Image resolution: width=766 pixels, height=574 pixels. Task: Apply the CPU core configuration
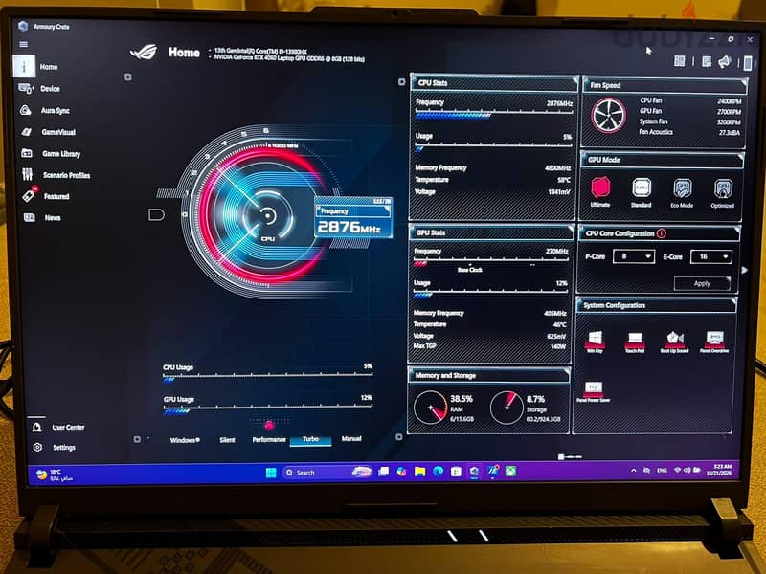tap(702, 283)
